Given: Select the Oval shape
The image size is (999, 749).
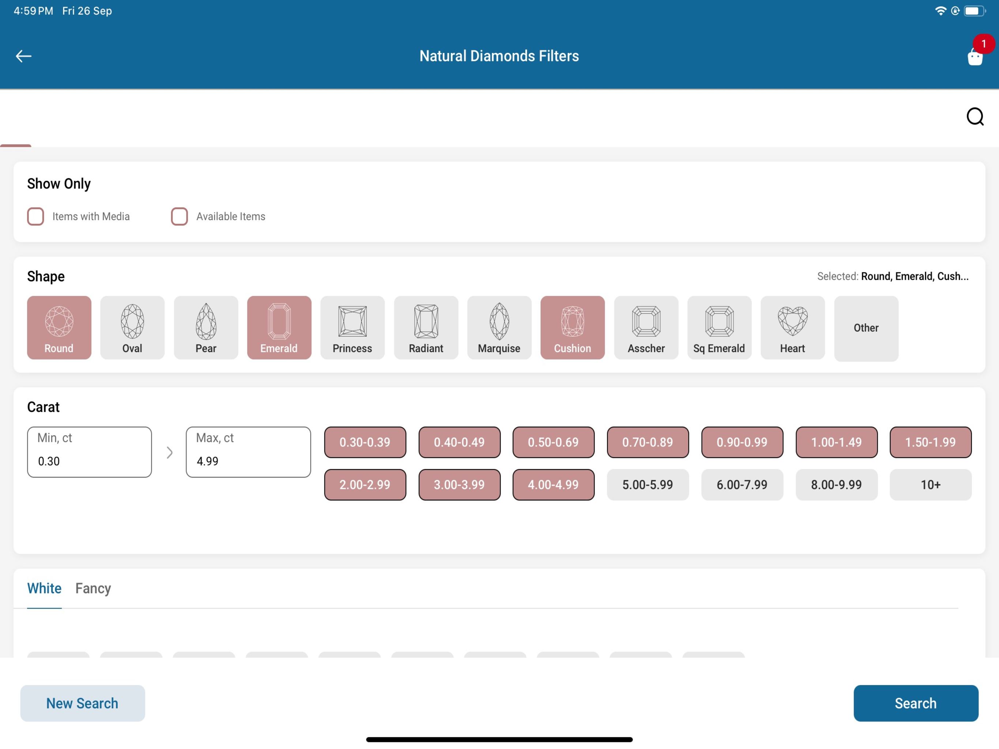Looking at the screenshot, I should click(x=132, y=328).
